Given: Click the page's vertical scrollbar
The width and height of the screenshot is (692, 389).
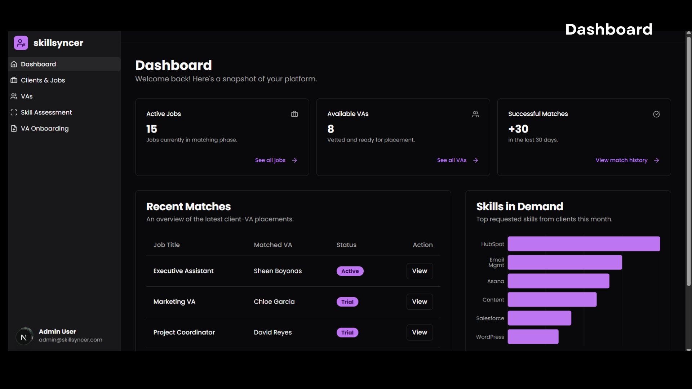Looking at the screenshot, I should [x=688, y=162].
